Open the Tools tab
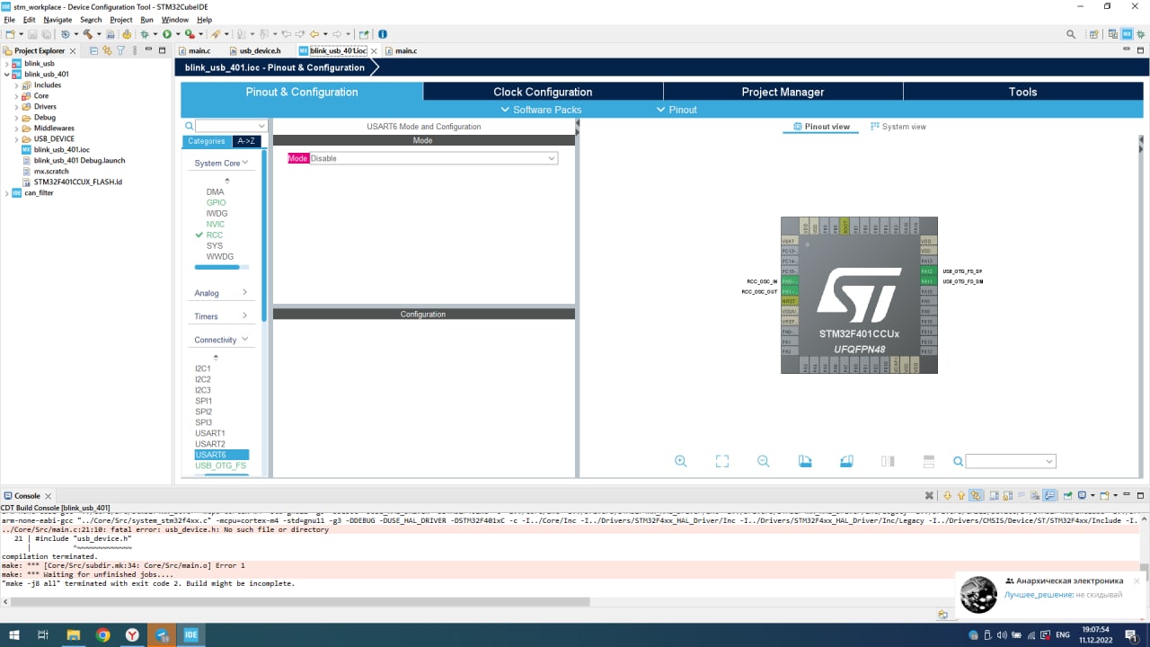Screen dimensions: 1150x647 1022,92
